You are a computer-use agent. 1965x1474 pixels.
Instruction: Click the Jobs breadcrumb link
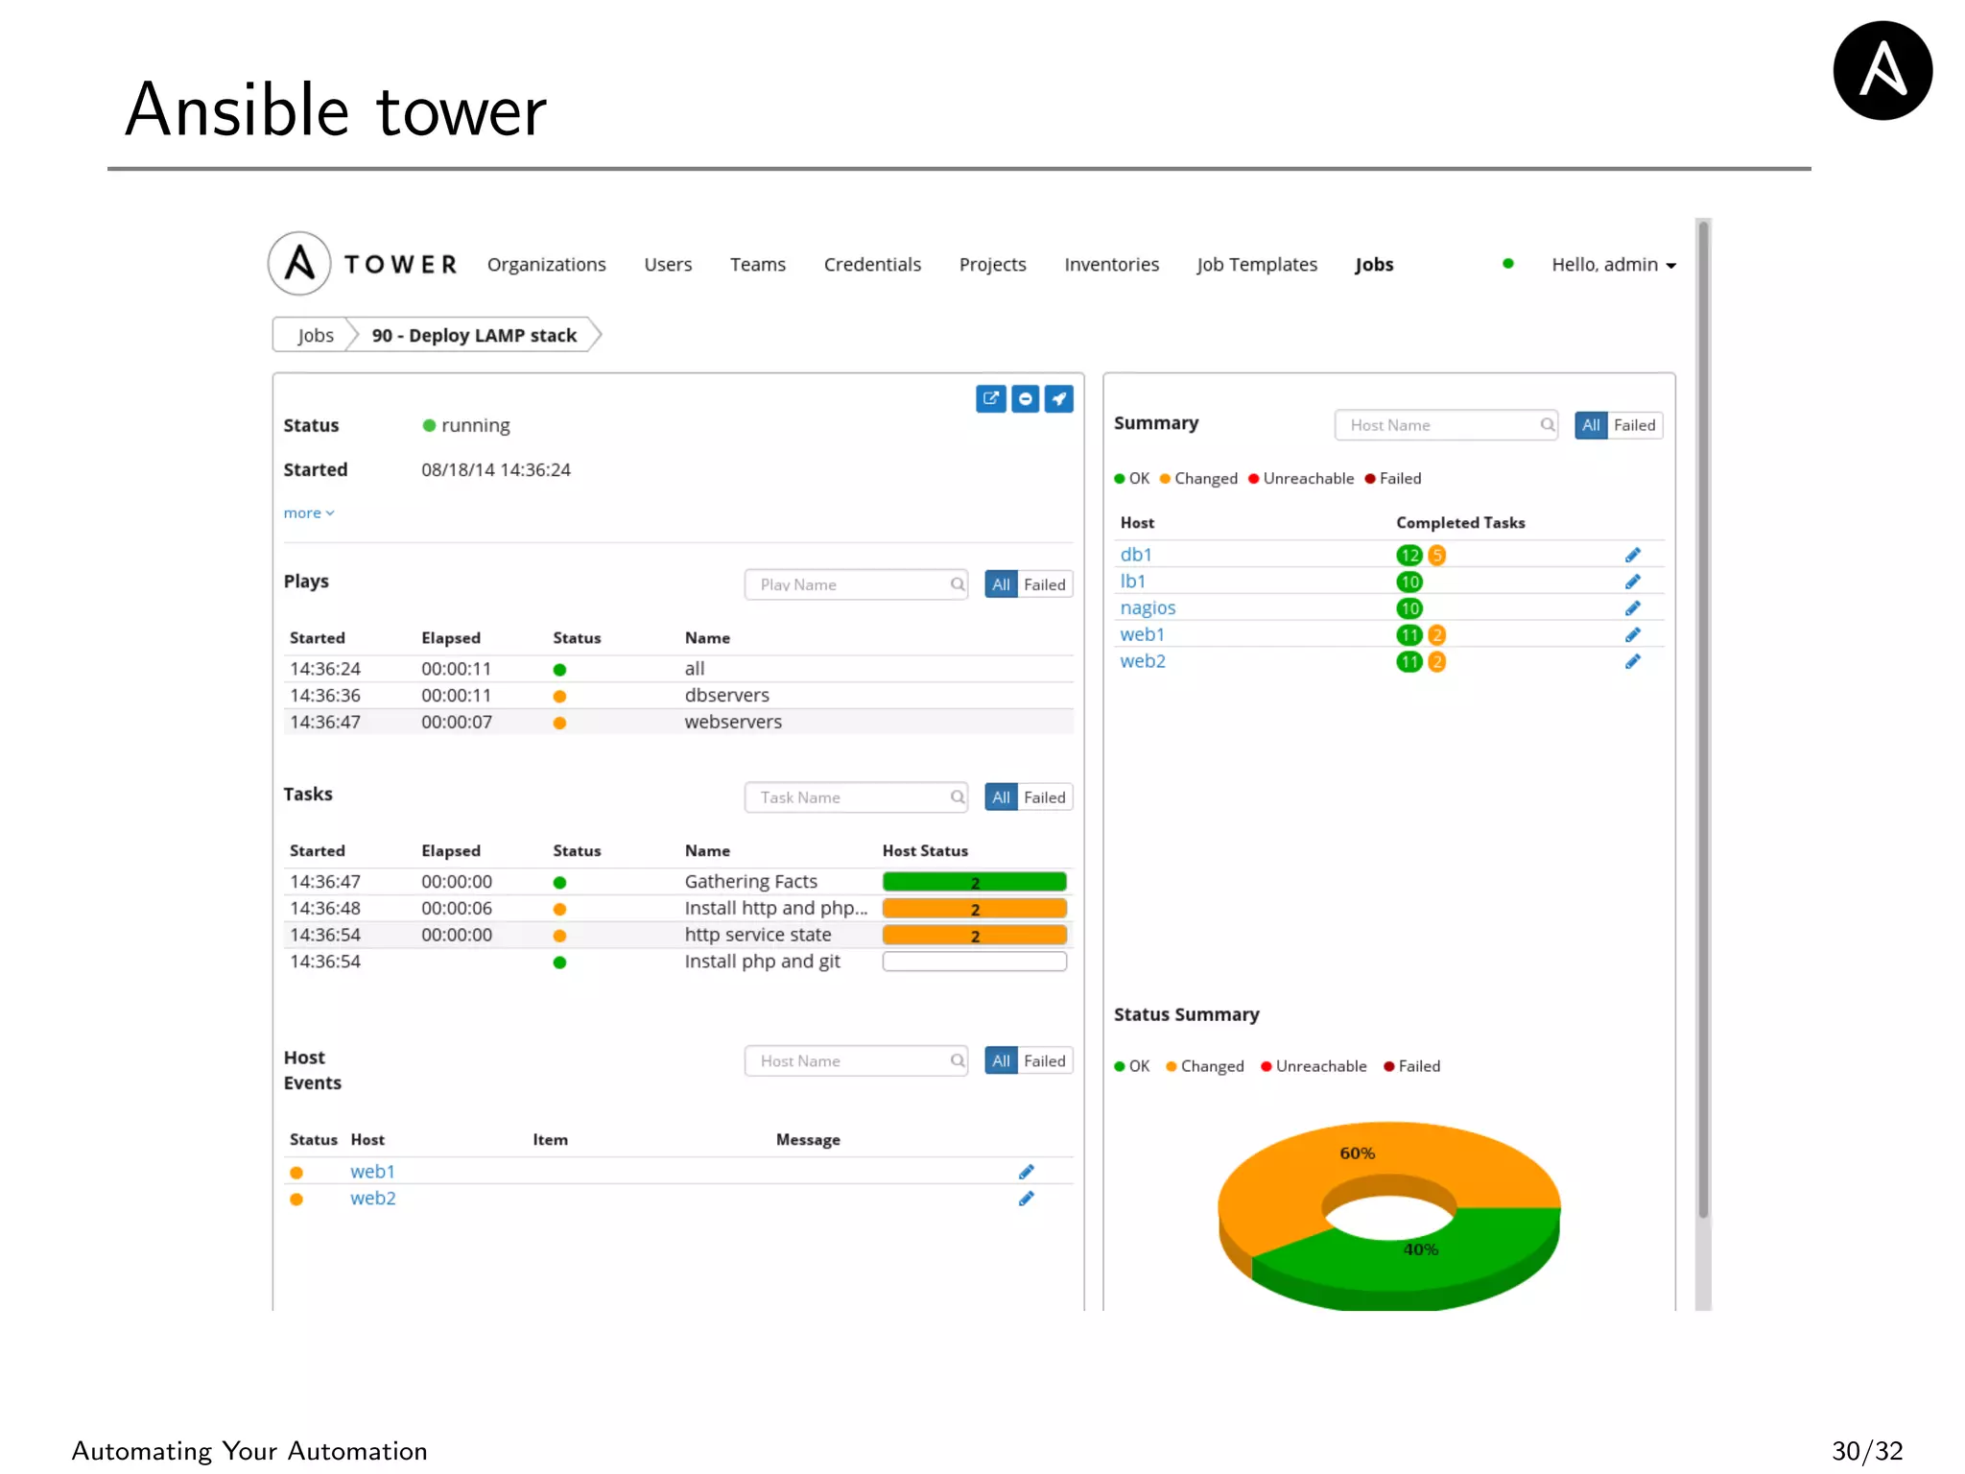point(315,335)
